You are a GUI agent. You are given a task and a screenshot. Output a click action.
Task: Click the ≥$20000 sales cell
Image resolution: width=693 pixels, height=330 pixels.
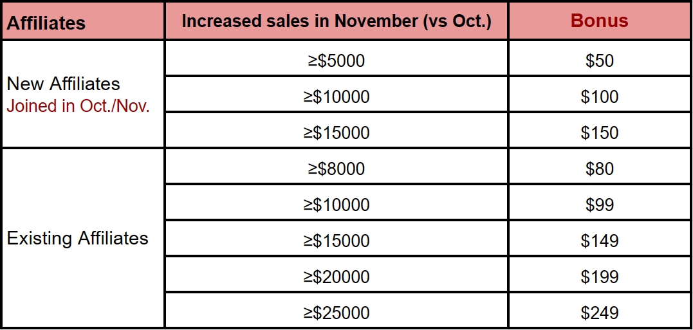[x=337, y=274]
